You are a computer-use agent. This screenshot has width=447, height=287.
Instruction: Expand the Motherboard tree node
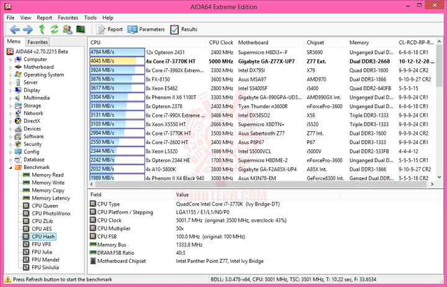click(x=11, y=67)
